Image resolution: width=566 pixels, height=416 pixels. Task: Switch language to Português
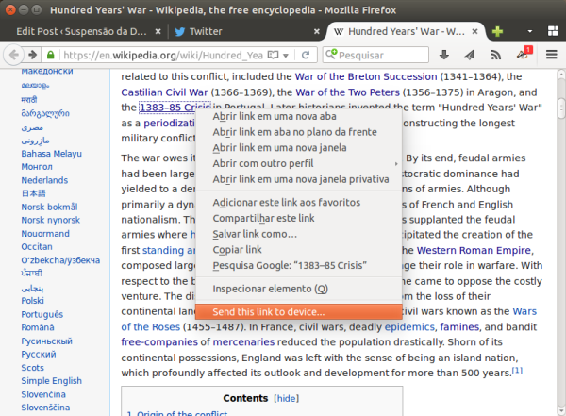pyautogui.click(x=42, y=314)
